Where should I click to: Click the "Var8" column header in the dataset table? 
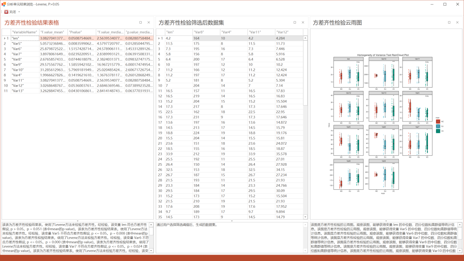click(206, 32)
